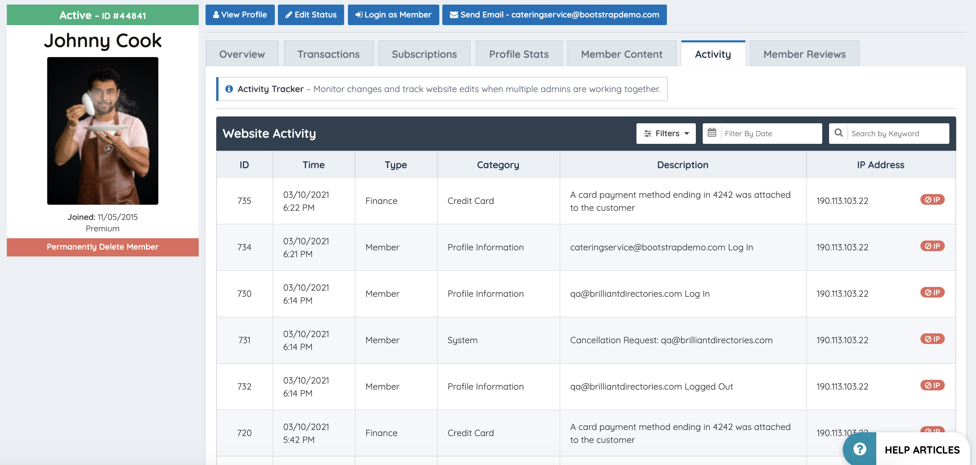976x465 pixels.
Task: Click the Search by Keyword field
Action: click(898, 134)
